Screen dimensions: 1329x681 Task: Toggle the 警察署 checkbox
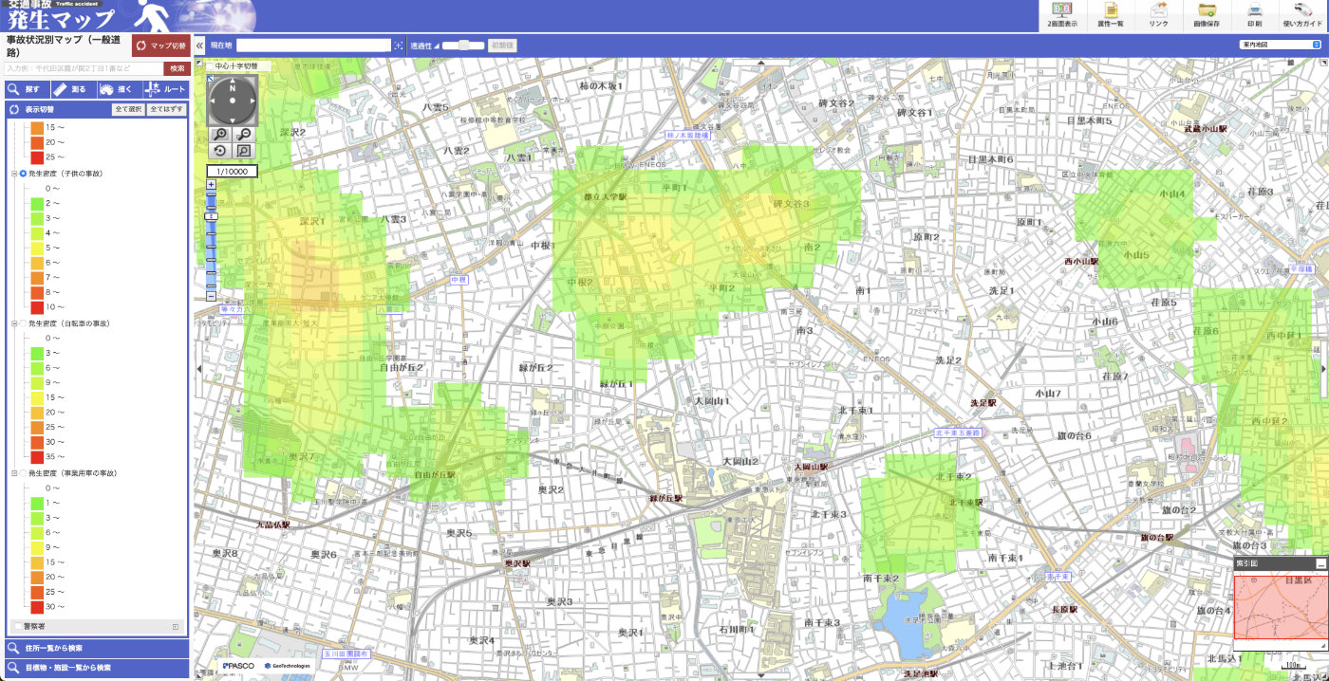[x=17, y=627]
